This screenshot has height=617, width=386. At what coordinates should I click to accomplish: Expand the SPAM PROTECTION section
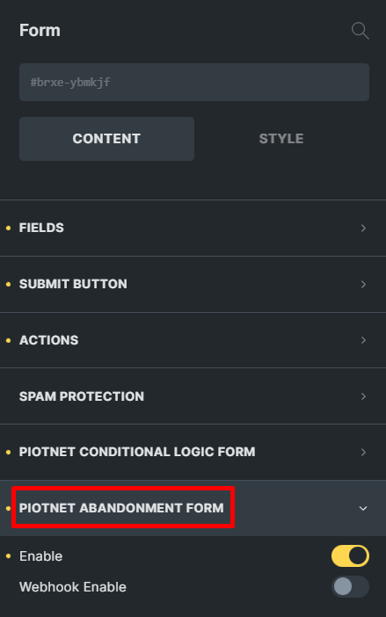click(193, 396)
